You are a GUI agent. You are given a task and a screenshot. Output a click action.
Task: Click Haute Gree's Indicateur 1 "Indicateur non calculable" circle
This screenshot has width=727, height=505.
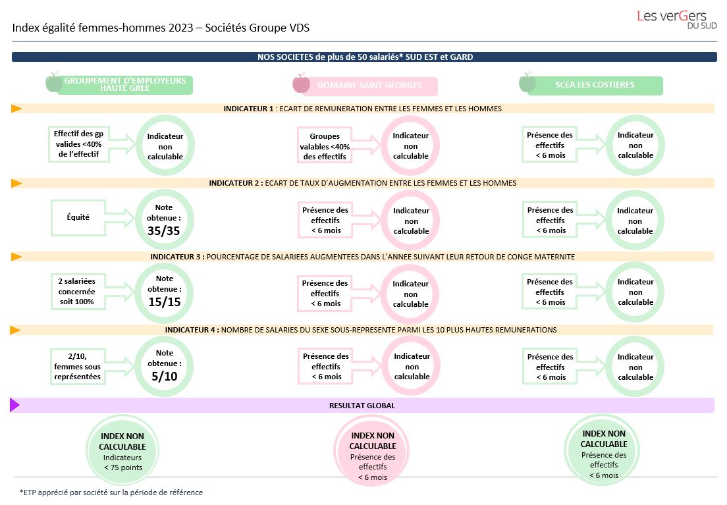165,145
